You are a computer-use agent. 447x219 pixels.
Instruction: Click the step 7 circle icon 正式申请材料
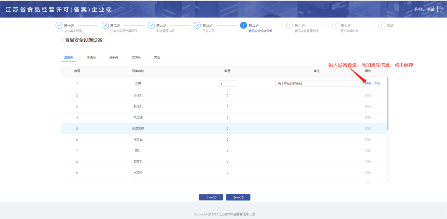point(335,25)
